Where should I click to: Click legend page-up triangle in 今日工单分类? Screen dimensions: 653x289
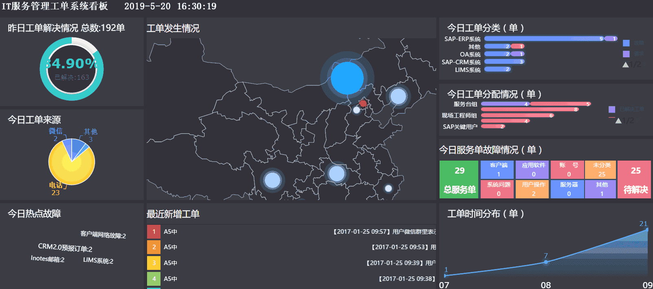(x=626, y=65)
